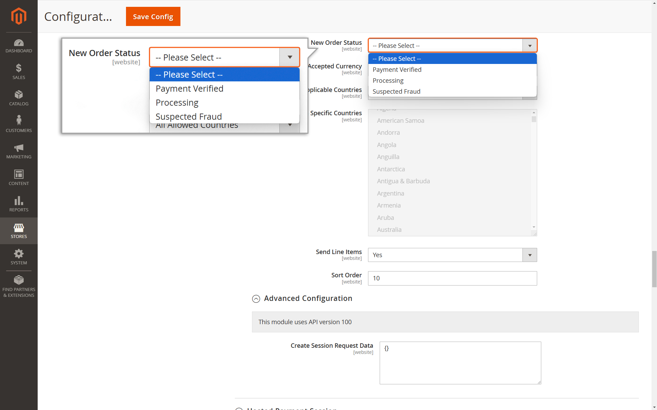The image size is (657, 410).
Task: Select Australia in Specific Countries list
Action: (x=389, y=230)
